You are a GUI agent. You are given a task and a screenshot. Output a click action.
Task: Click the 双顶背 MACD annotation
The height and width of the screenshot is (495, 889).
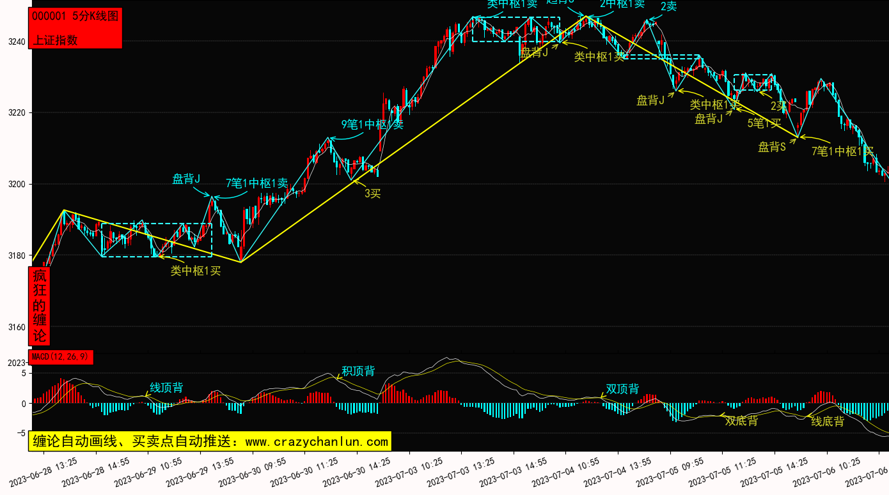pos(622,389)
